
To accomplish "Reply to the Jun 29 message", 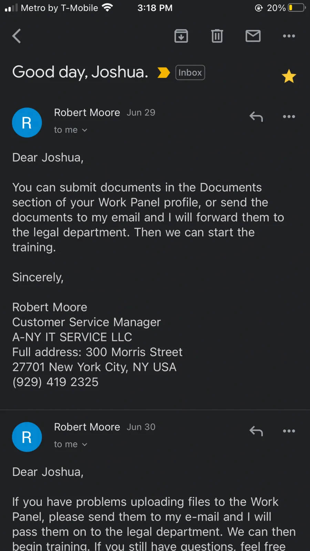I will coord(256,117).
